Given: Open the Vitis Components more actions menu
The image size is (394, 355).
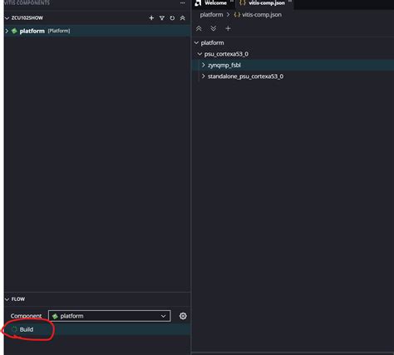Looking at the screenshot, I should 182,2.
